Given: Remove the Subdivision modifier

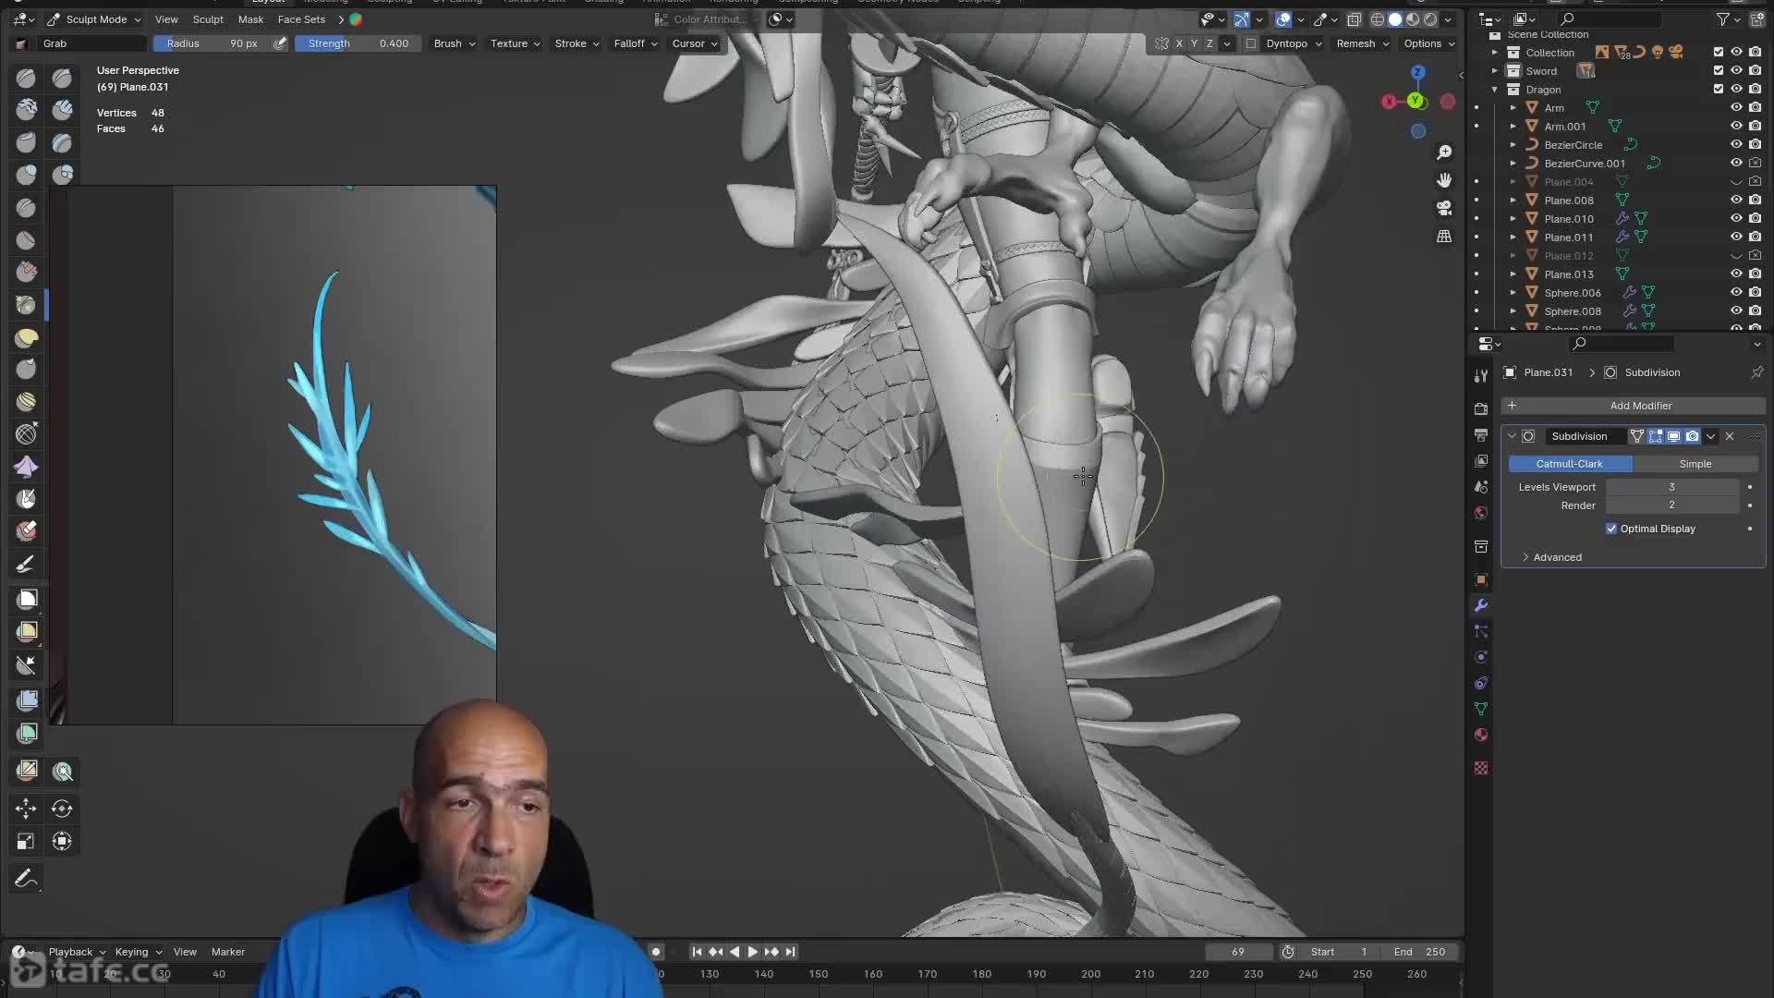Looking at the screenshot, I should tap(1730, 436).
